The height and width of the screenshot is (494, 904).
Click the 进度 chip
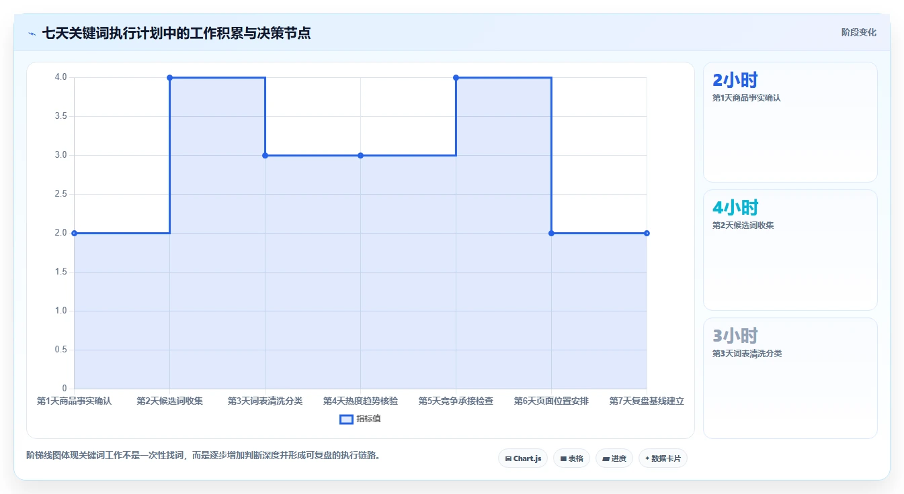click(614, 458)
